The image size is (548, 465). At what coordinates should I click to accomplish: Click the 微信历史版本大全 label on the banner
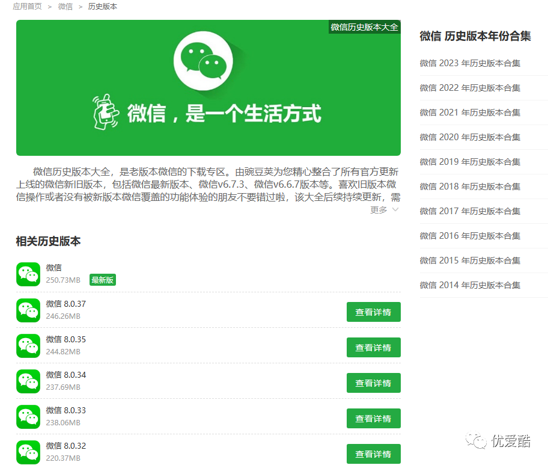coord(364,27)
